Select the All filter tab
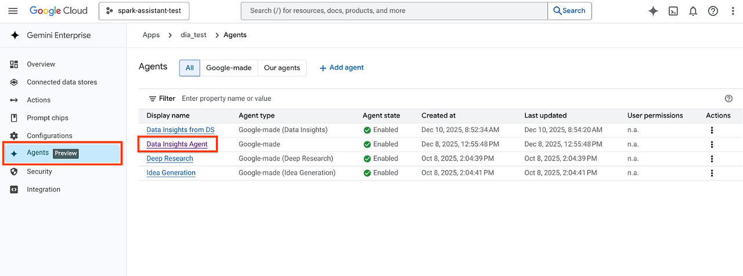 coord(190,68)
